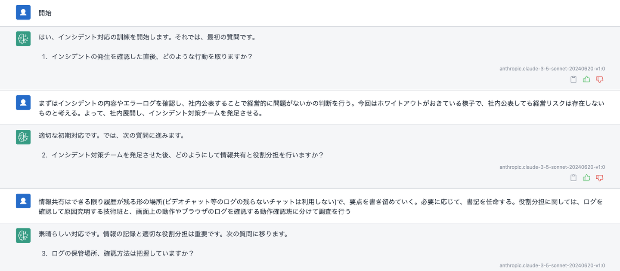Image resolution: width=620 pixels, height=271 pixels.
Task: Click the assistant avatar beside question 1 reply
Action: tap(23, 39)
